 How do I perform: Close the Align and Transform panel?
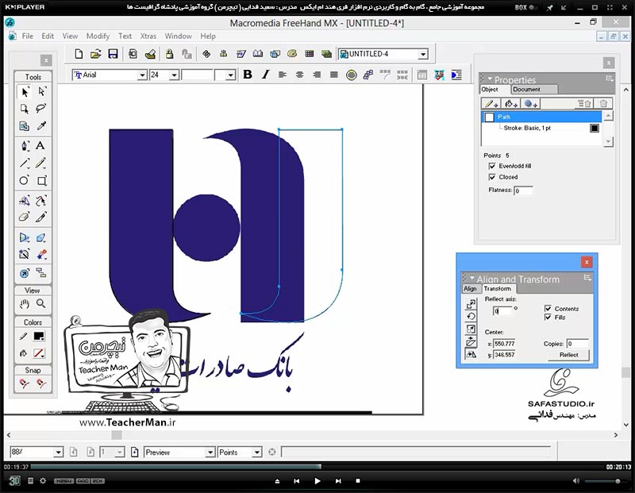point(587,262)
